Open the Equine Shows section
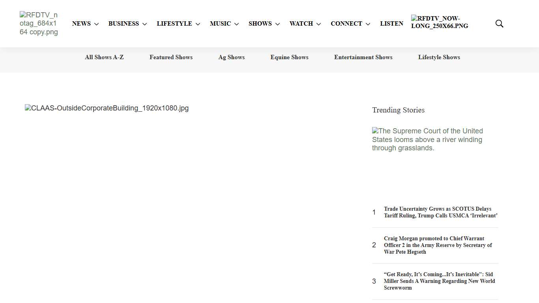Viewport: 539px width, 303px height. pos(289,57)
